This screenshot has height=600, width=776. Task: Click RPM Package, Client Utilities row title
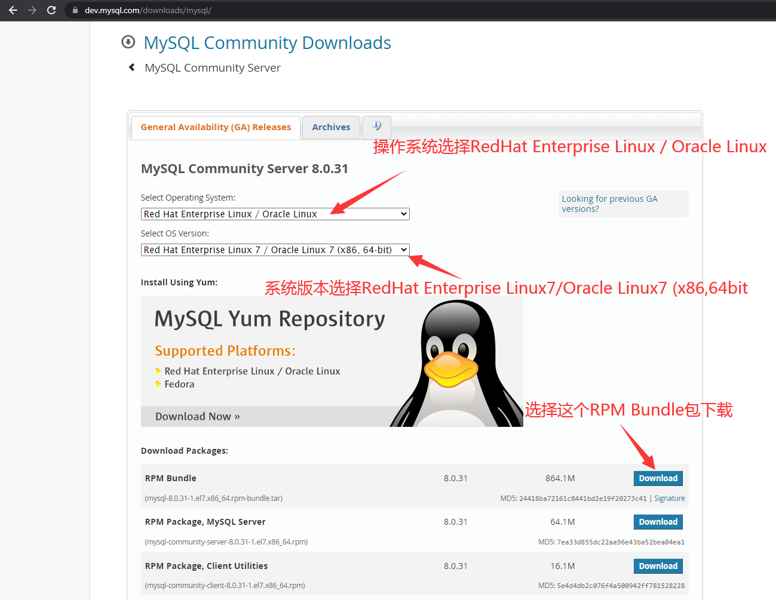pyautogui.click(x=207, y=566)
